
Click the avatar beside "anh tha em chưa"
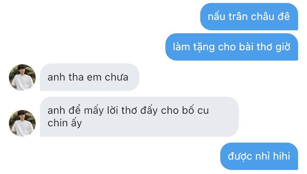pyautogui.click(x=22, y=78)
